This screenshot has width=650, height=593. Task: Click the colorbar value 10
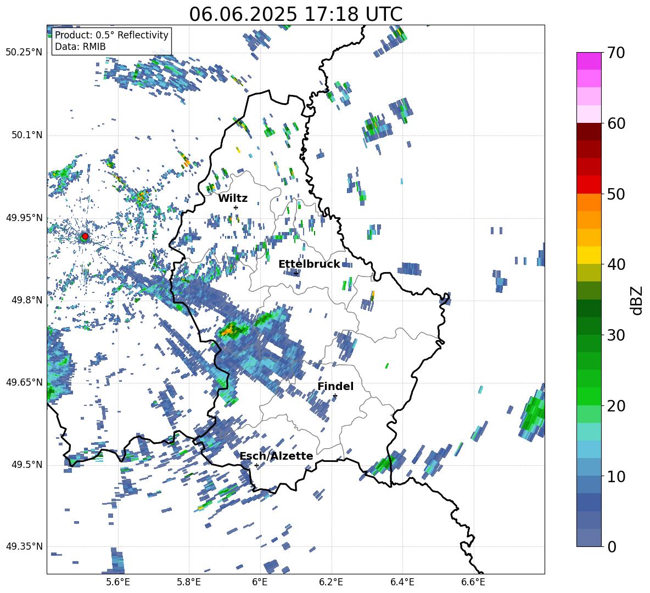coord(616,476)
